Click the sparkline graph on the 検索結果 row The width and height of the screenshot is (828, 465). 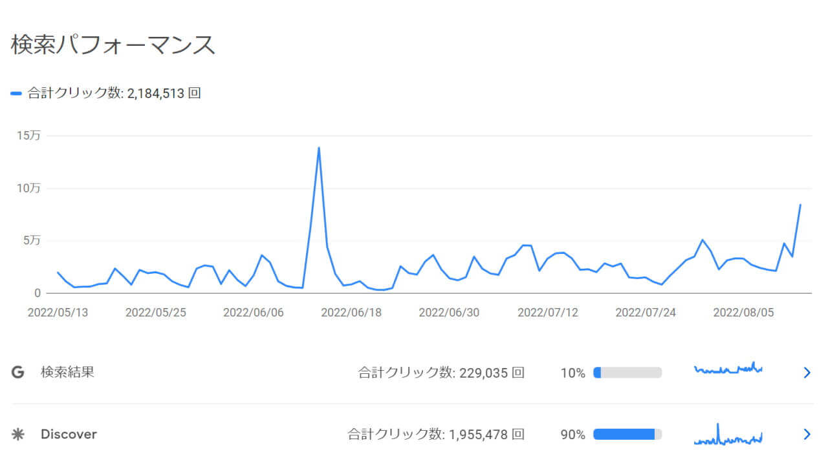point(727,369)
